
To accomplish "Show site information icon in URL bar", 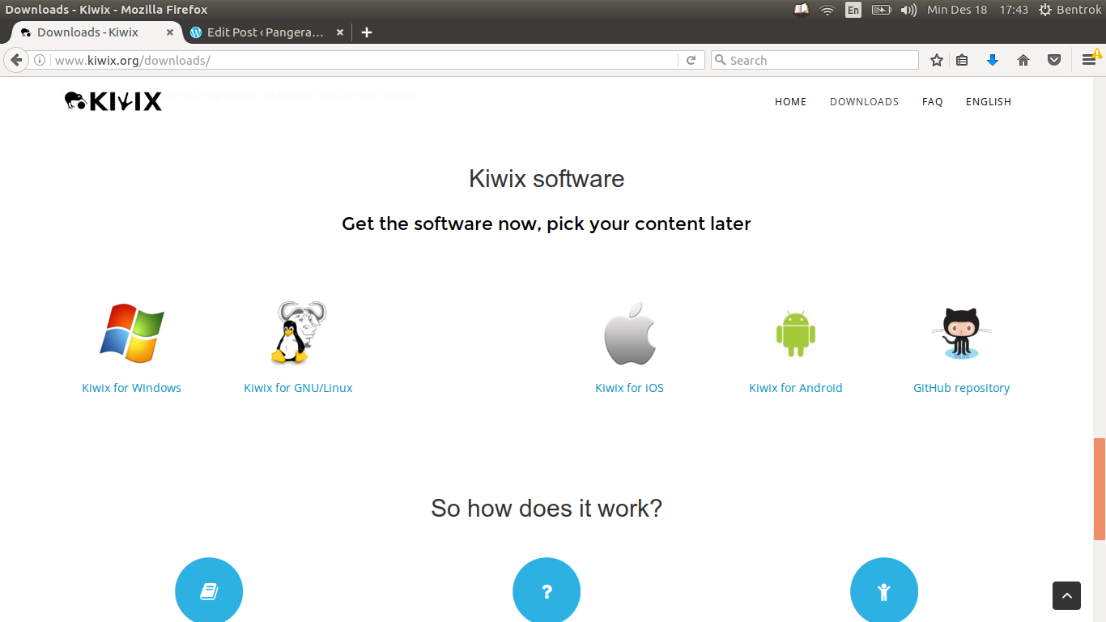I will 40,60.
